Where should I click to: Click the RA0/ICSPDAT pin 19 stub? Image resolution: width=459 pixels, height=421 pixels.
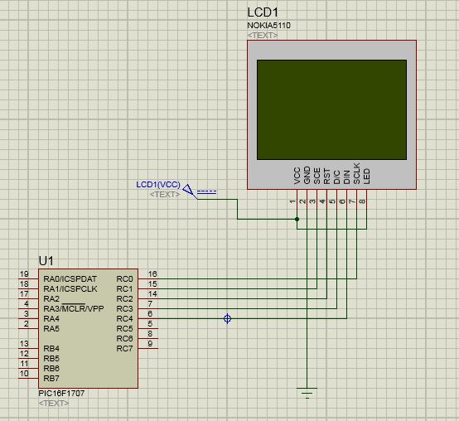tap(28, 278)
